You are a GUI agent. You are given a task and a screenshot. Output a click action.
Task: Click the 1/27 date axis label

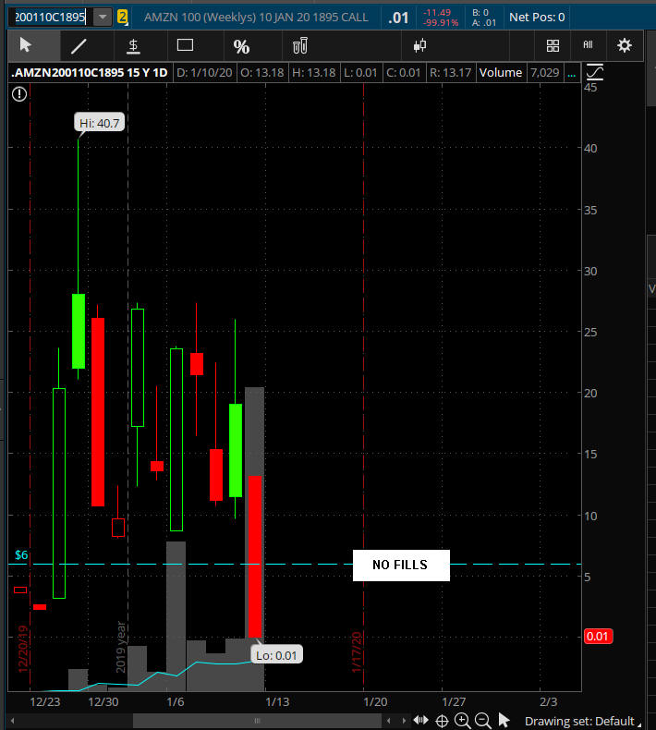[454, 701]
